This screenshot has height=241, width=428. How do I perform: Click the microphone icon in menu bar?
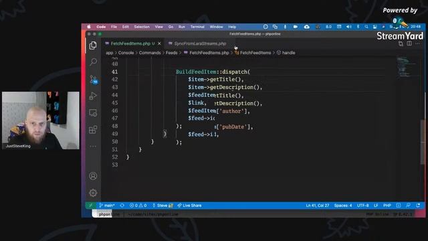coord(285,27)
